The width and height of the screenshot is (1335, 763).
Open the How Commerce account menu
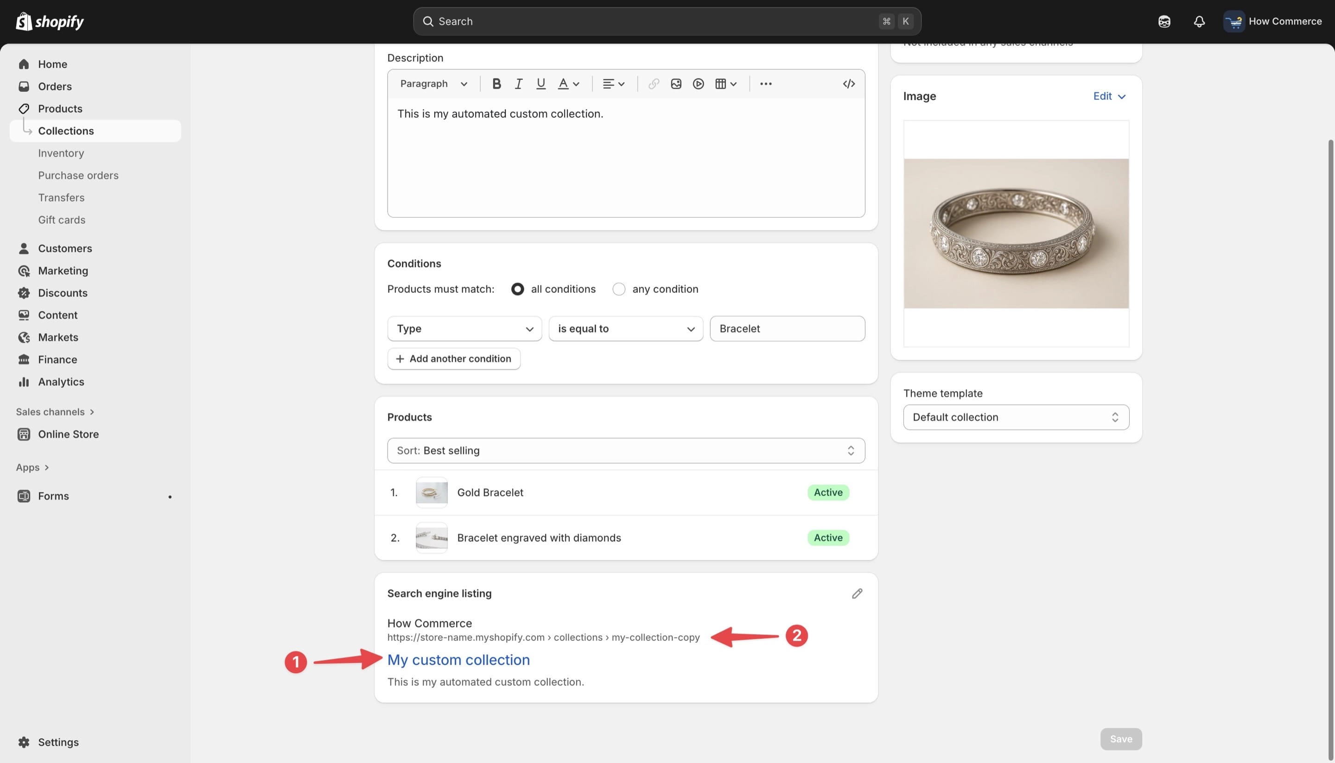coord(1272,21)
